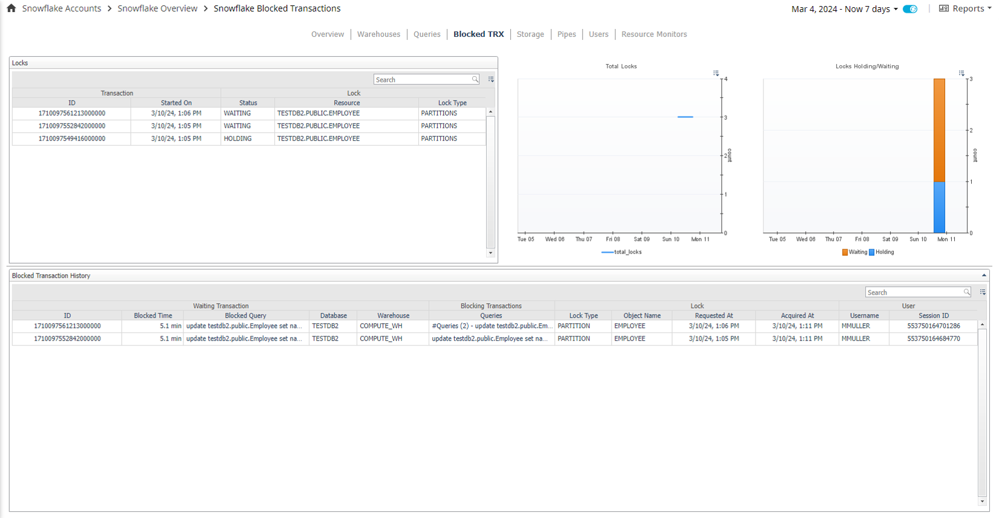Viewport: 999px width, 518px height.
Task: Click the Locks search magnifier icon
Action: point(475,80)
